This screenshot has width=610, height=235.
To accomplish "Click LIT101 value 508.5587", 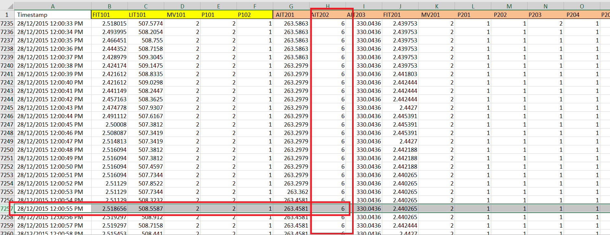I will tap(146, 208).
